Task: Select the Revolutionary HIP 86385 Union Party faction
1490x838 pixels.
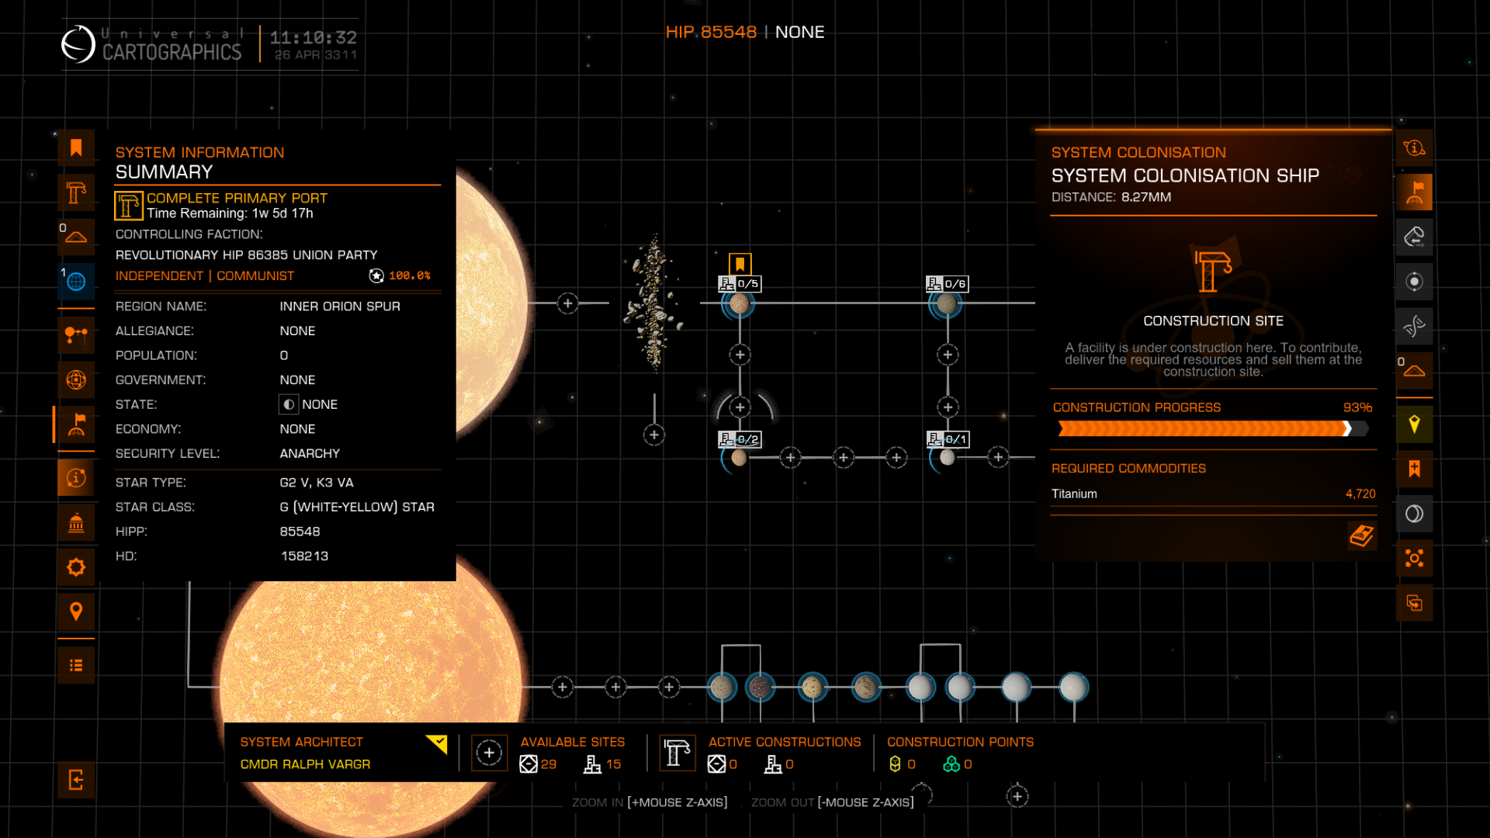Action: coord(247,255)
